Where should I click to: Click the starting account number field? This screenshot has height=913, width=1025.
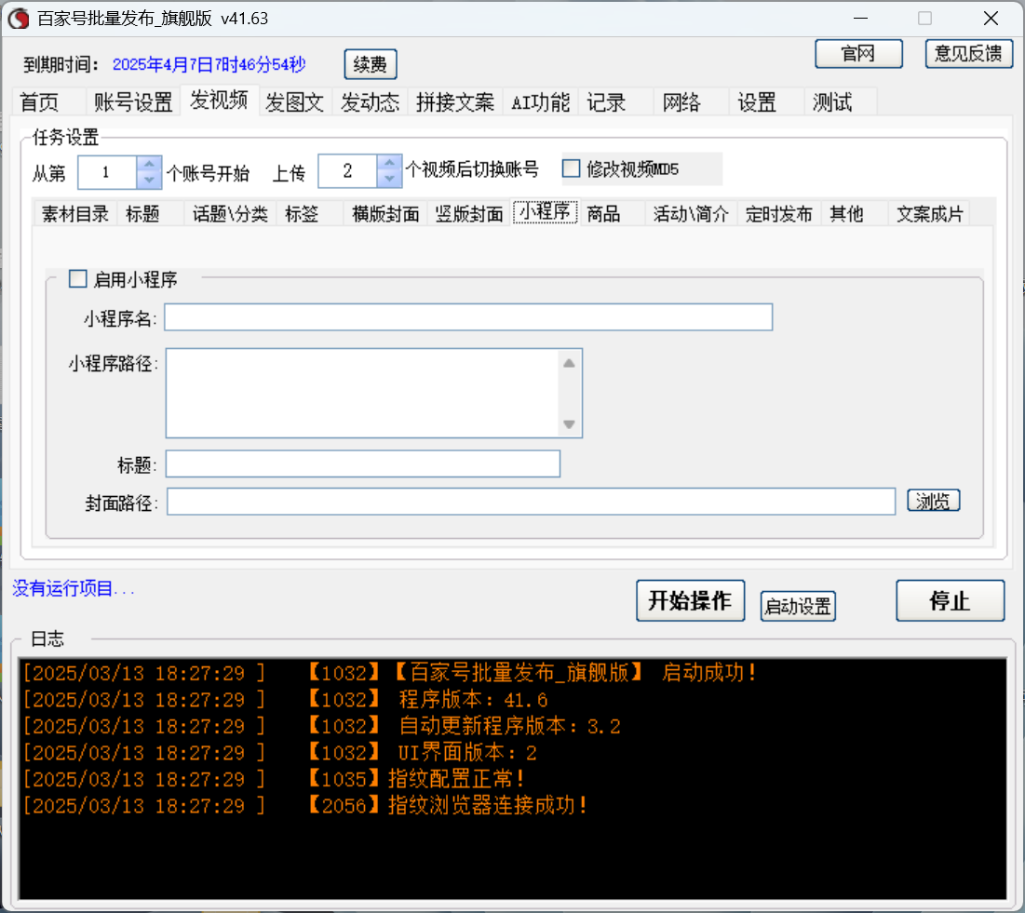107,172
